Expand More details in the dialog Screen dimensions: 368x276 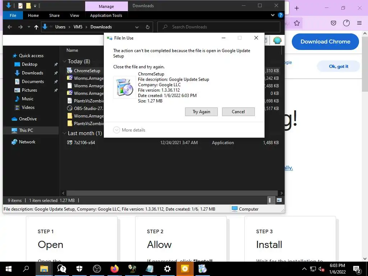(x=129, y=130)
